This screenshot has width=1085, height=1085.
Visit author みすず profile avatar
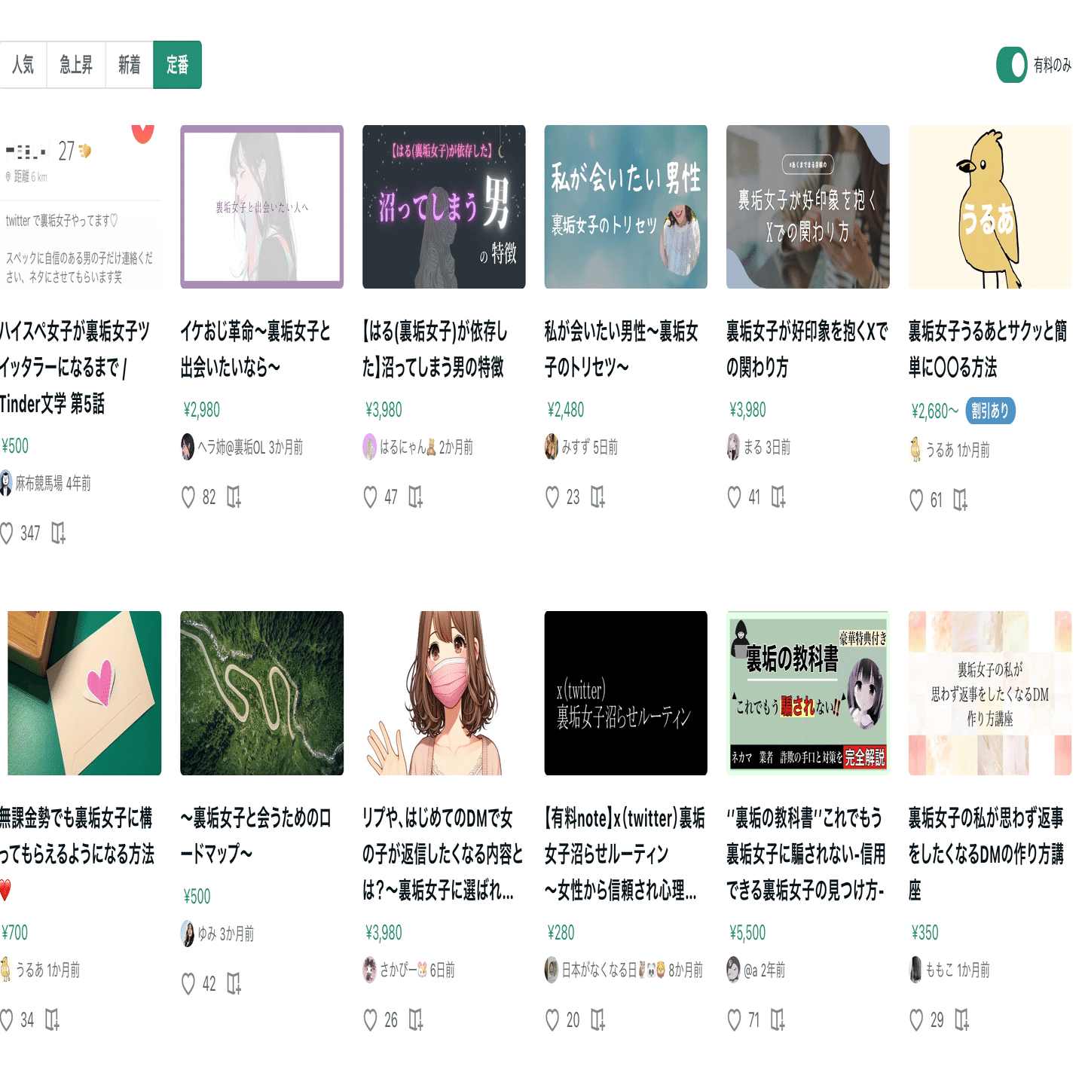[552, 448]
